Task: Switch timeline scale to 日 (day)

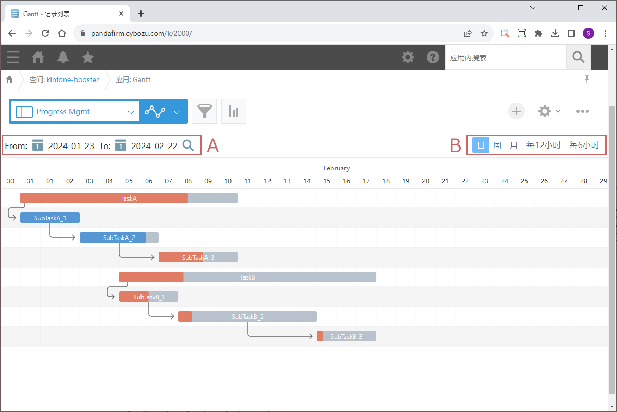Action: [480, 145]
